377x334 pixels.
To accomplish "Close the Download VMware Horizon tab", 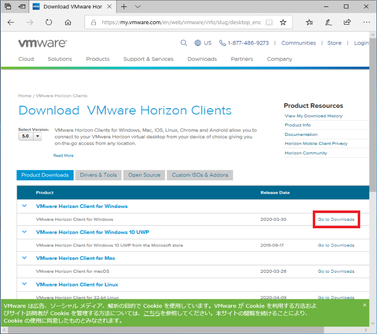I will (109, 6).
